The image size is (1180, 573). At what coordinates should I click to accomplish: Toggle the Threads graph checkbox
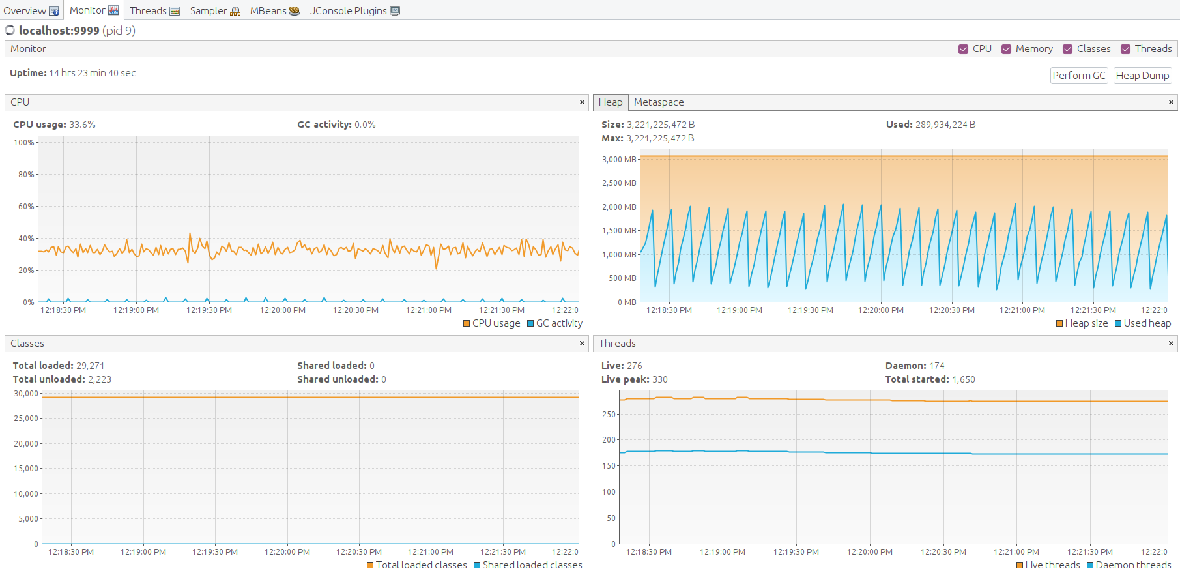click(1125, 50)
